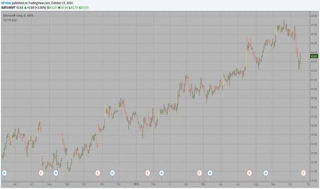Click the green 43.63 current price tag
320x189 pixels.
(314, 56)
